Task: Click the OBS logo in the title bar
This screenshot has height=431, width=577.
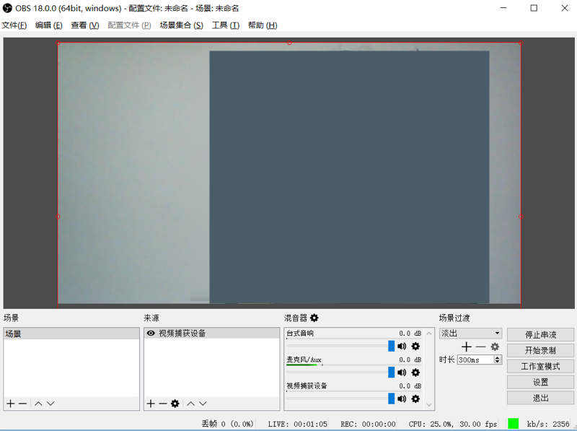Action: coord(7,8)
